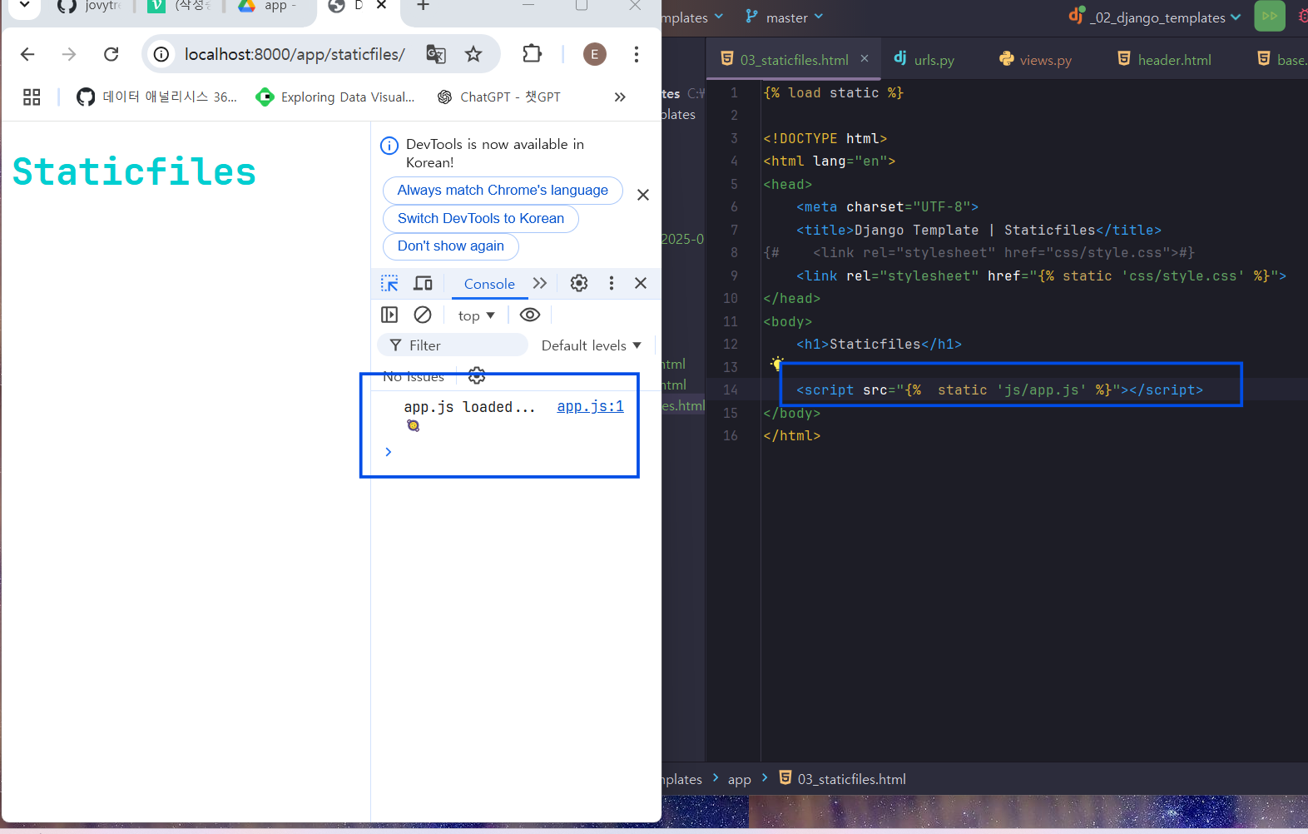
Task: Open master git branch dropdown in PyCharm
Action: 785,17
